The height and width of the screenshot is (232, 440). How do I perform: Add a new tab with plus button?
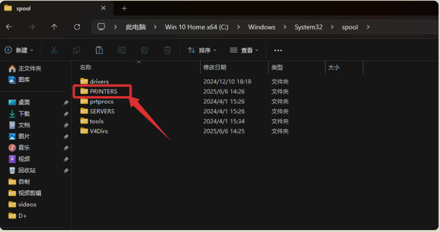pyautogui.click(x=124, y=8)
